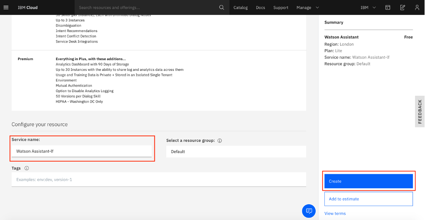This screenshot has width=425, height=220.
Task: Open the Docs menu item
Action: click(x=261, y=8)
